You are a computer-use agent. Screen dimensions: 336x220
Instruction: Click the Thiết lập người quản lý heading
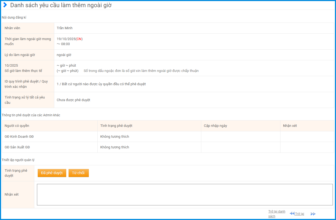pos(18,160)
